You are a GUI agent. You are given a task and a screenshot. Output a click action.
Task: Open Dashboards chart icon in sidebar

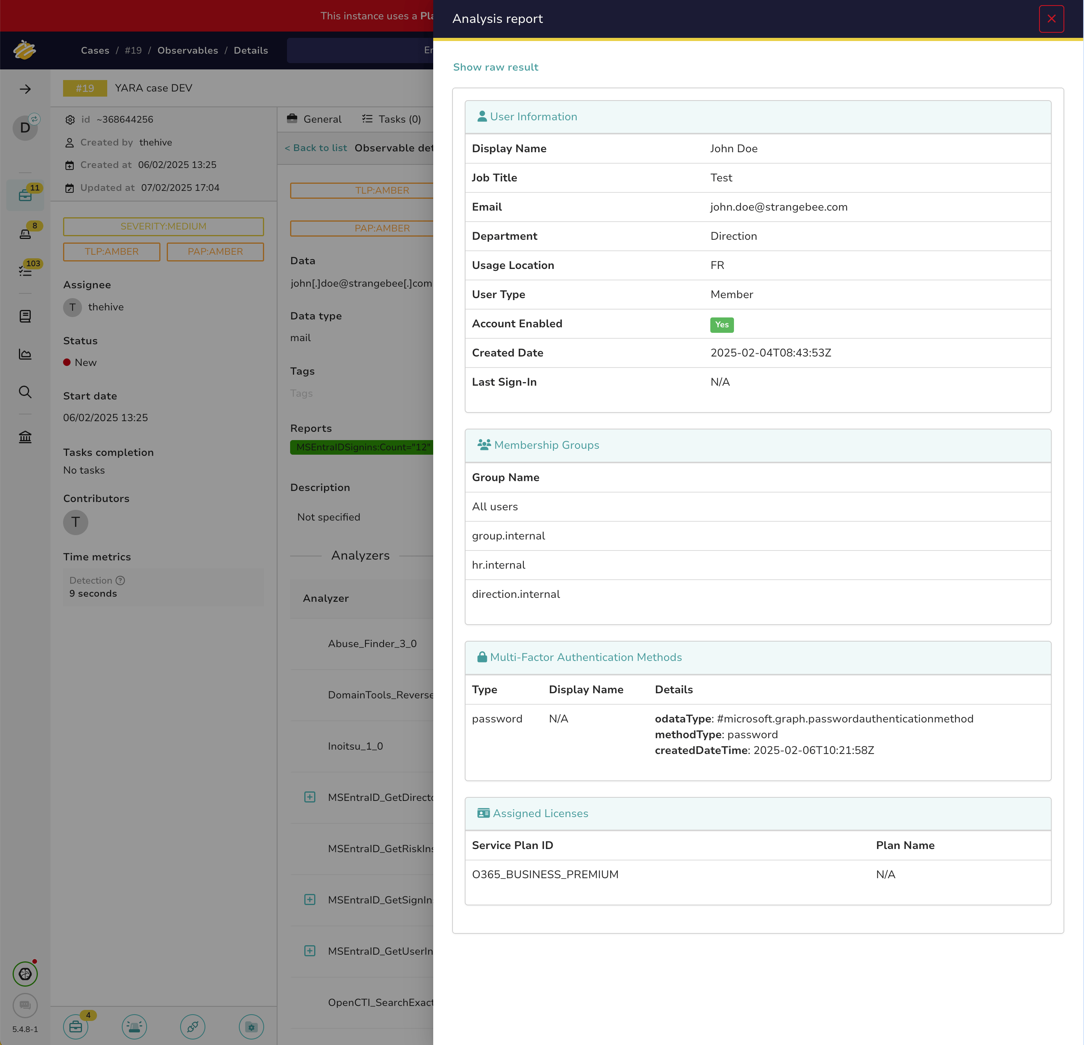click(26, 354)
